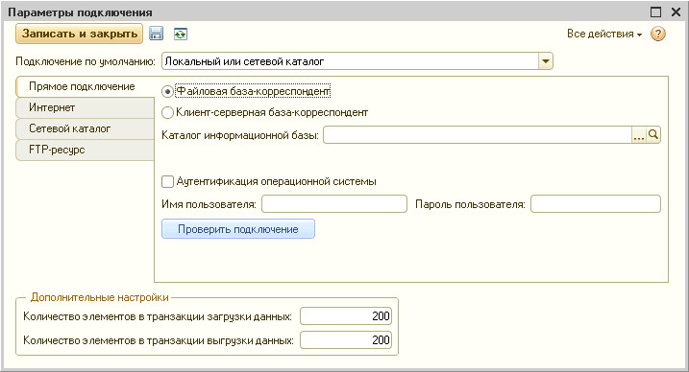Maximize the Параметры подключения window

click(655, 12)
